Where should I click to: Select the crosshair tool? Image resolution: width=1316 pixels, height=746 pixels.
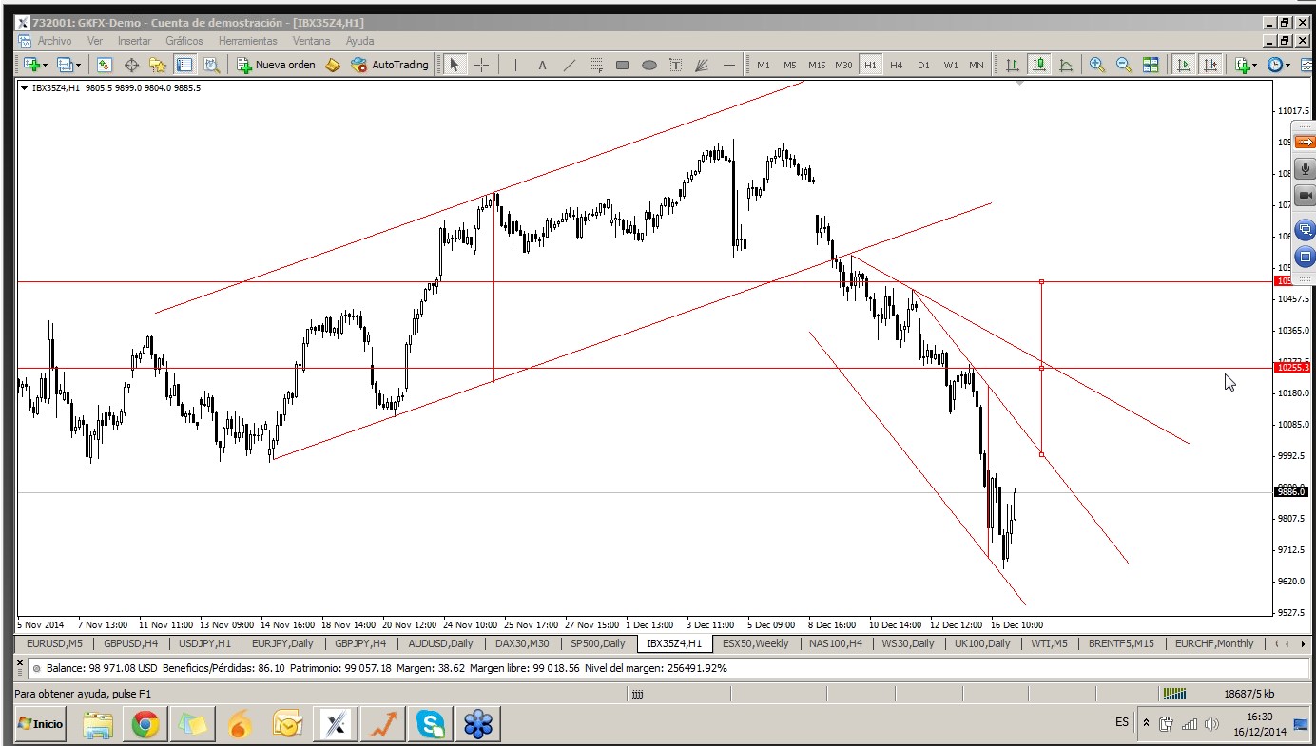pyautogui.click(x=482, y=65)
